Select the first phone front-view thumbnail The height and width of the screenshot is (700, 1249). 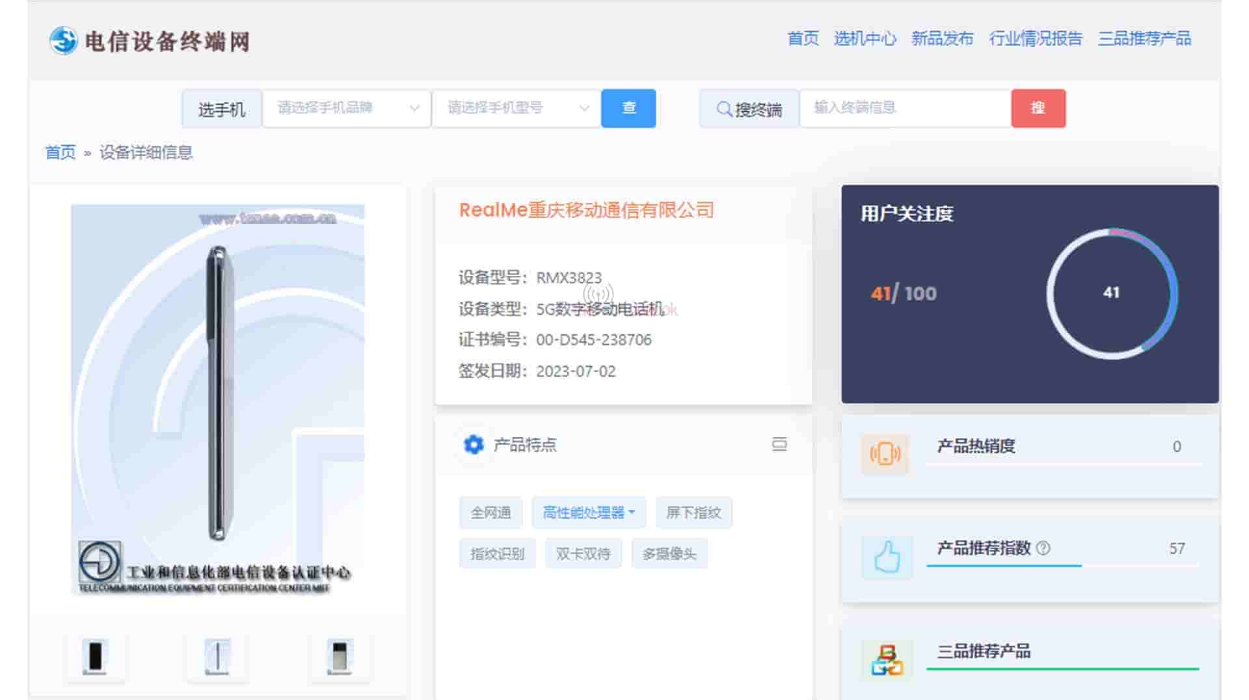95,656
